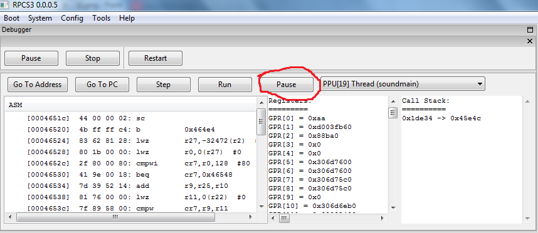Click the RPCS3 title bar app icon
Image resolution: width=538 pixels, height=233 pixels.
point(4,5)
